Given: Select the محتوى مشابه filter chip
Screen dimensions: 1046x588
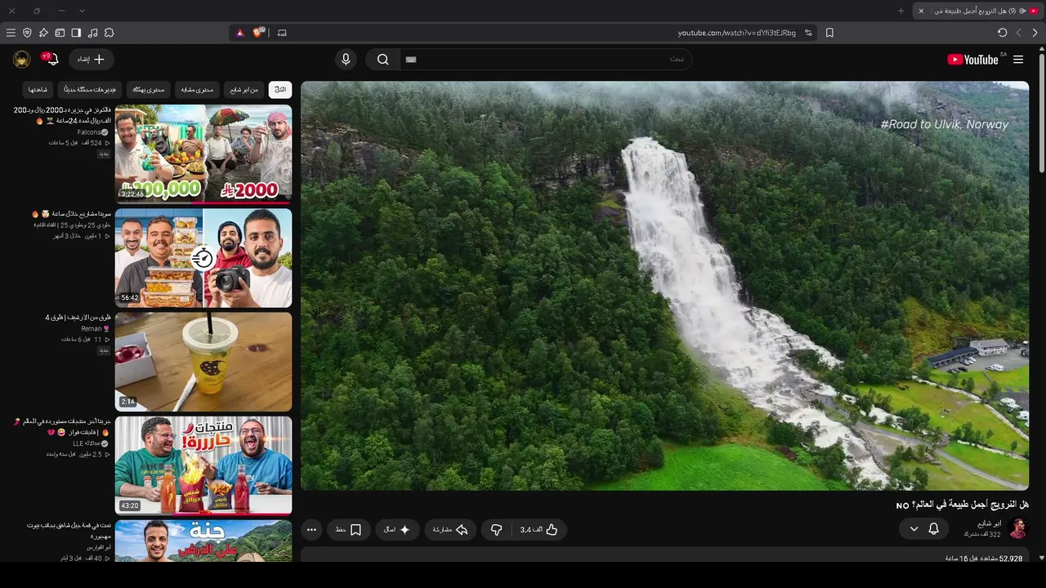Looking at the screenshot, I should click(196, 89).
